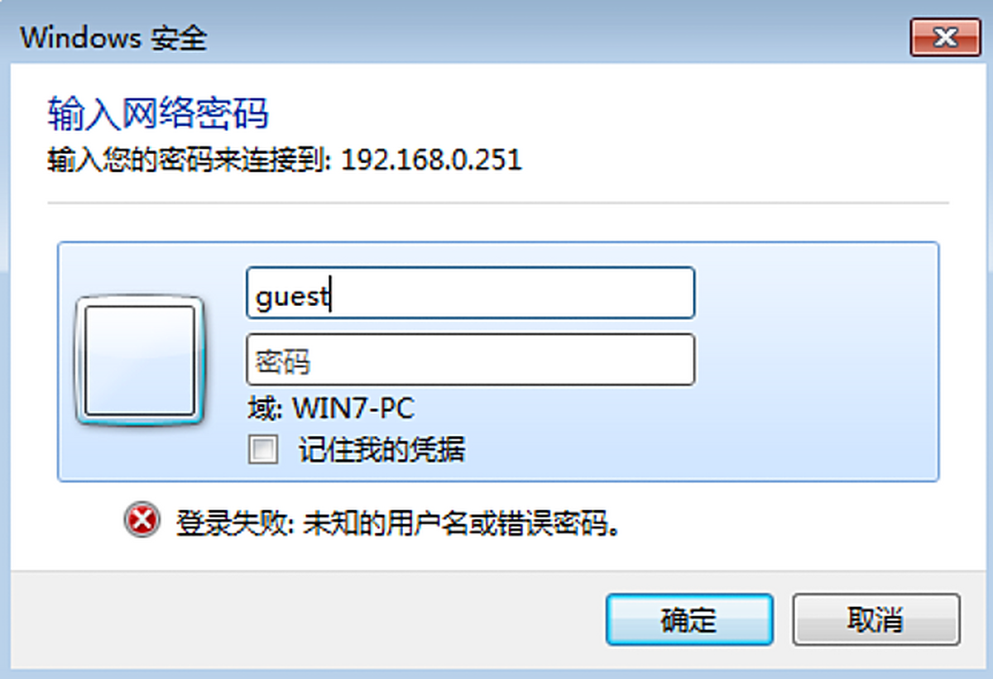Click the 记住我的凭据 label text
The image size is (993, 679).
[x=381, y=450]
